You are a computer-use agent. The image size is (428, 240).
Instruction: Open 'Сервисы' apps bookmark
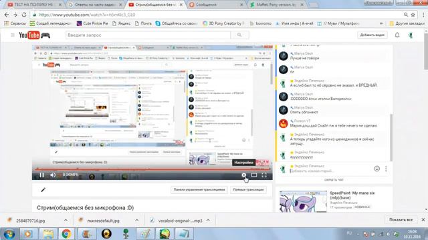tap(15, 23)
